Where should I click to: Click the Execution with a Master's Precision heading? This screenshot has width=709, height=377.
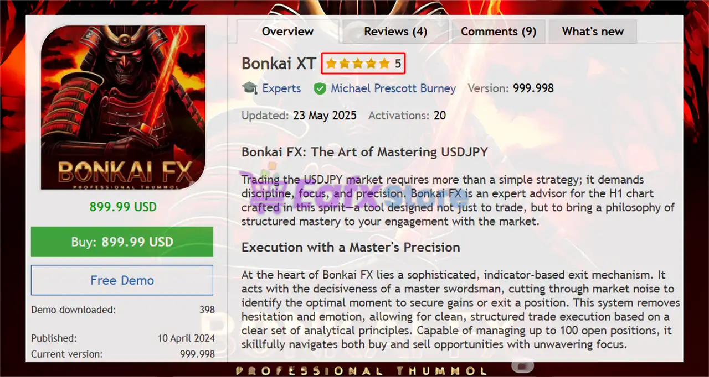(x=351, y=247)
